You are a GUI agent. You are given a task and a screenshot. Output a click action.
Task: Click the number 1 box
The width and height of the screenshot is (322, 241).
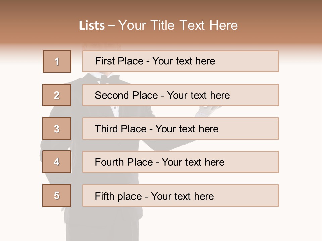57,61
